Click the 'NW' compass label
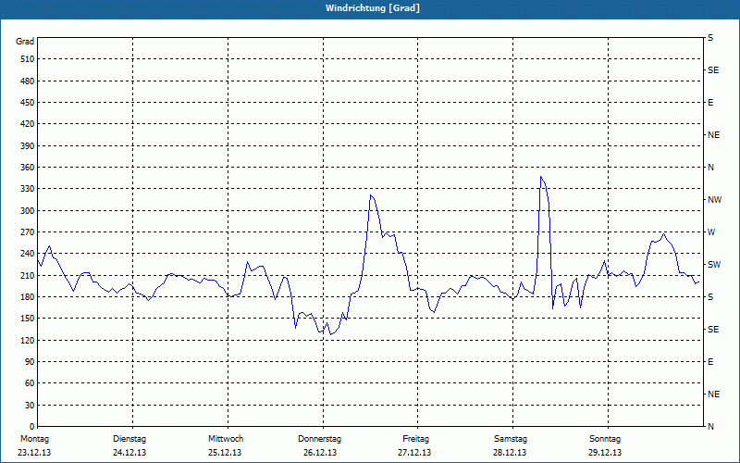 714,200
